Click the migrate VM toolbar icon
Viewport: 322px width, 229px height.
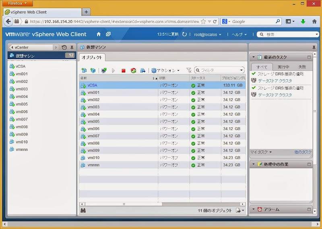(143, 70)
